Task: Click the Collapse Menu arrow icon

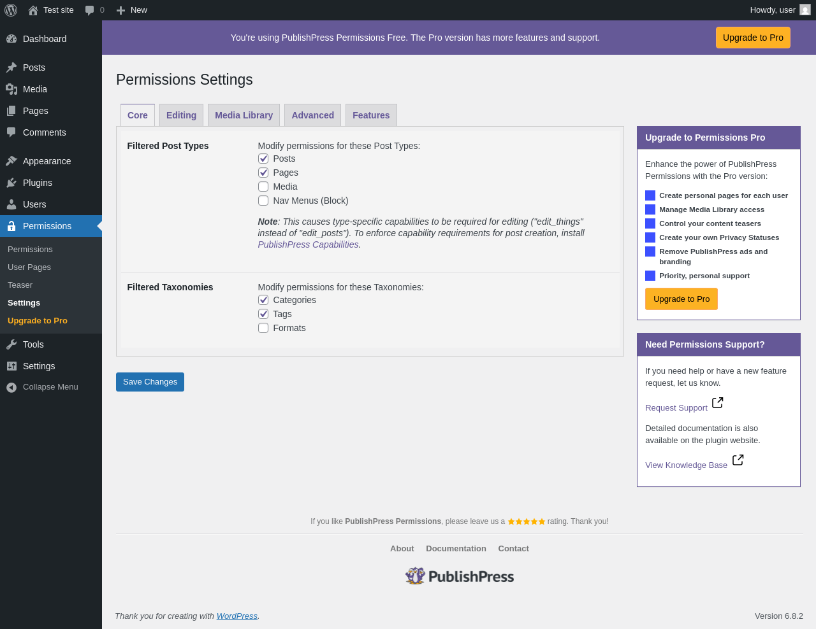Action: point(11,387)
